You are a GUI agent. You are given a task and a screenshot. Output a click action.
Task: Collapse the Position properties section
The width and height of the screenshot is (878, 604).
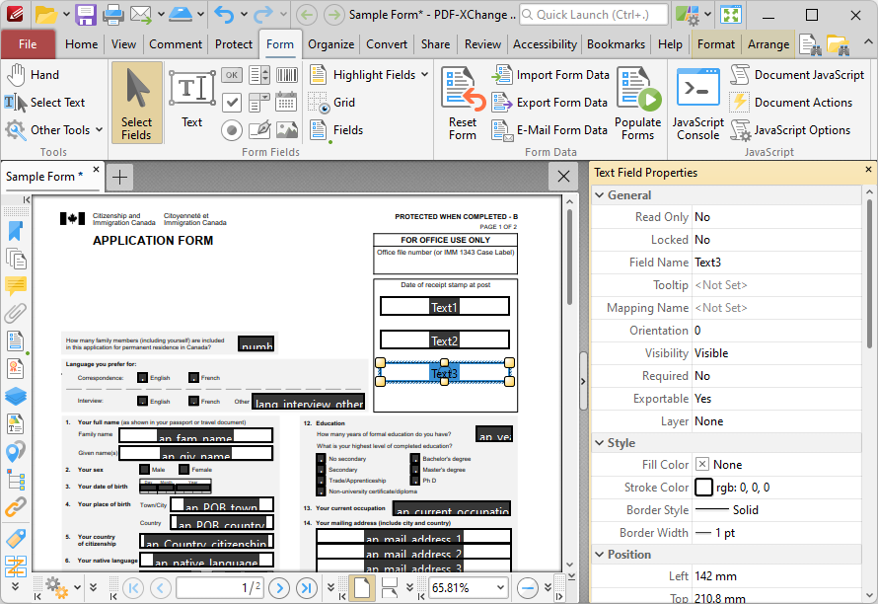coord(600,554)
